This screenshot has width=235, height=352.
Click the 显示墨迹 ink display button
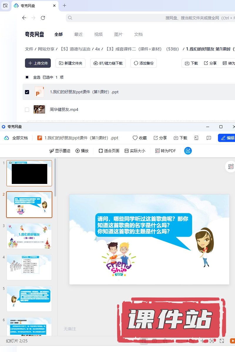pos(60,151)
